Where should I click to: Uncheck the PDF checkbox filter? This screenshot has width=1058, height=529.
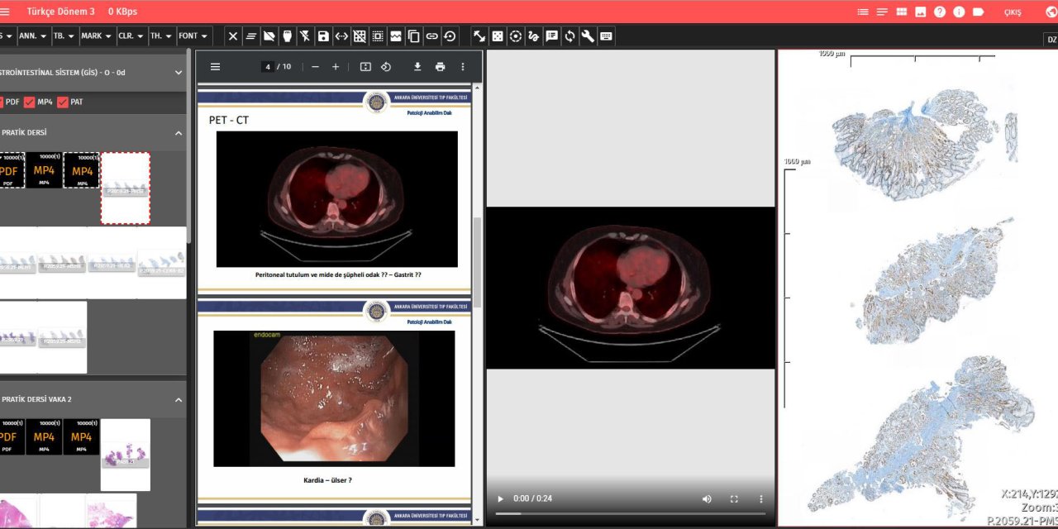click(x=2, y=102)
